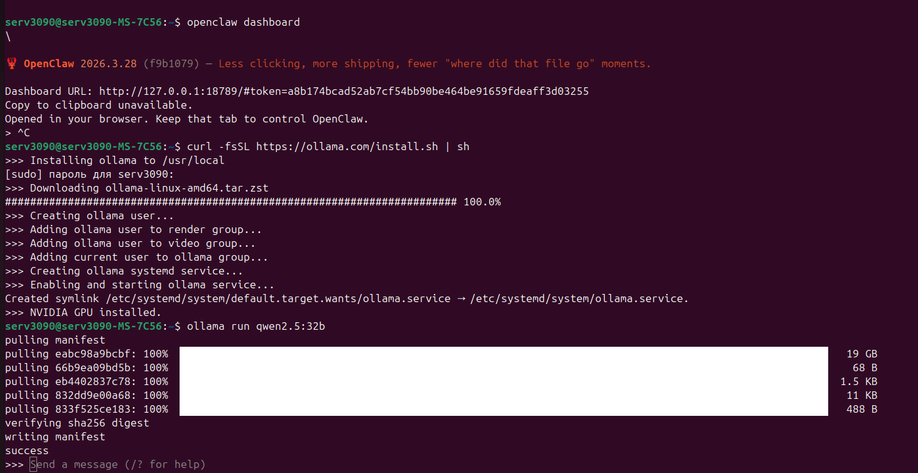Click the red lobster OpenClaw icon
Screen dimensions: 918x473
point(11,63)
